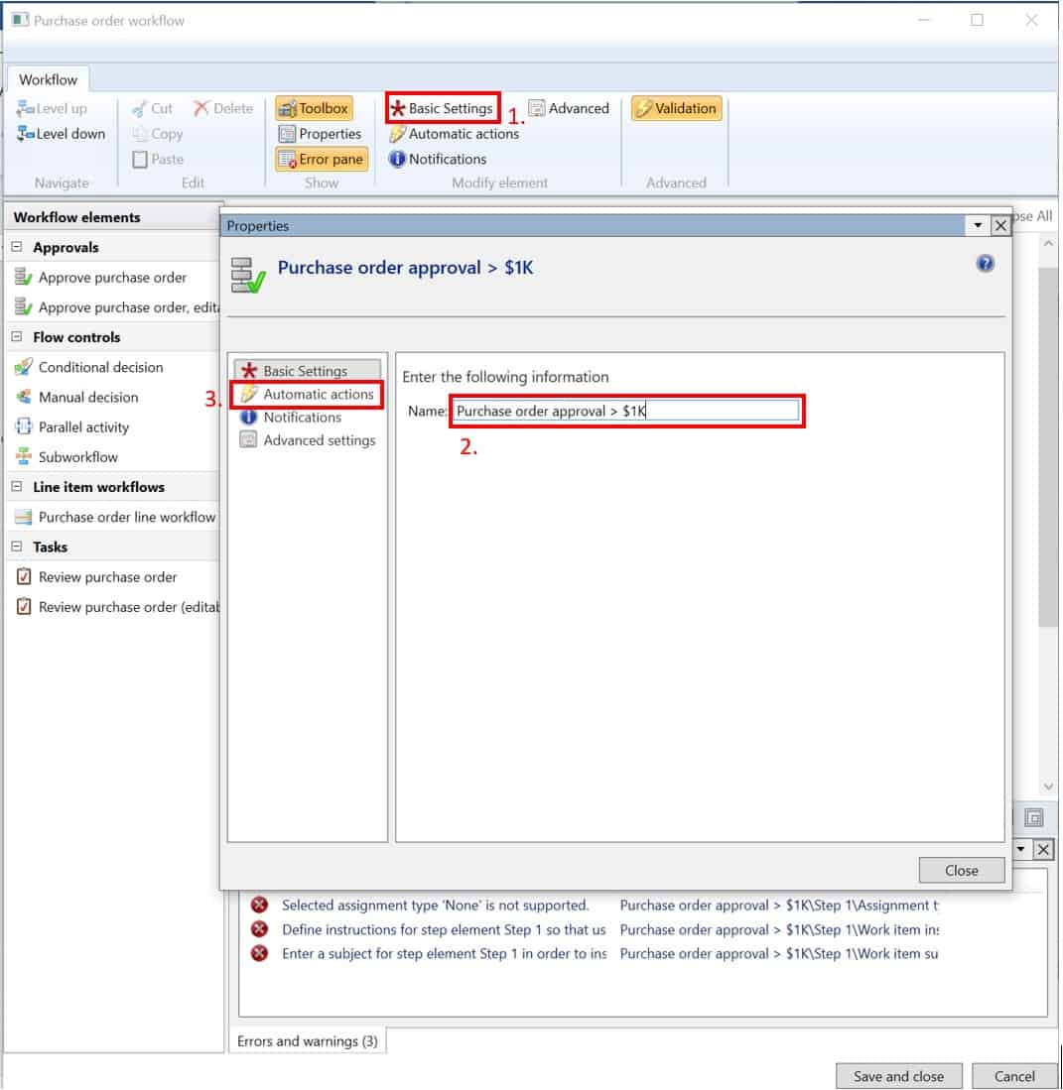This screenshot has height=1090, width=1063.
Task: Click the Save and close button
Action: coord(897,1075)
